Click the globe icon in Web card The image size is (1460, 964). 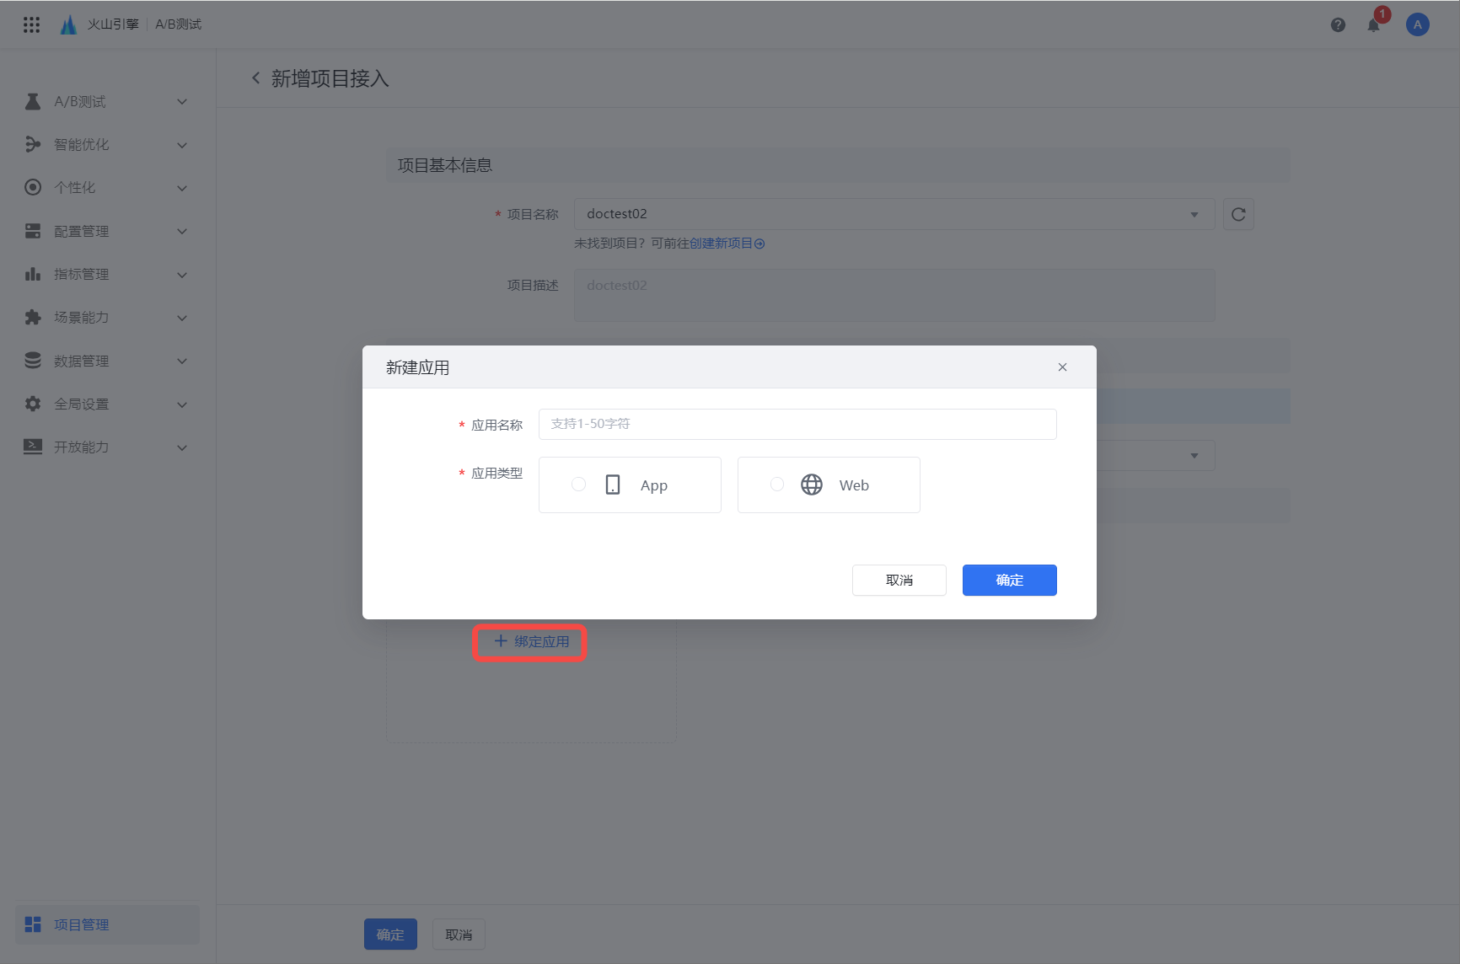coord(812,485)
